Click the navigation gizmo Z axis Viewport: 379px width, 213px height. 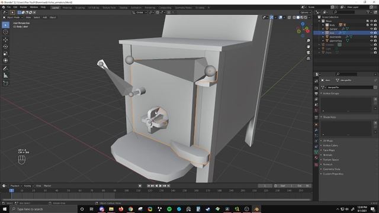[303, 24]
